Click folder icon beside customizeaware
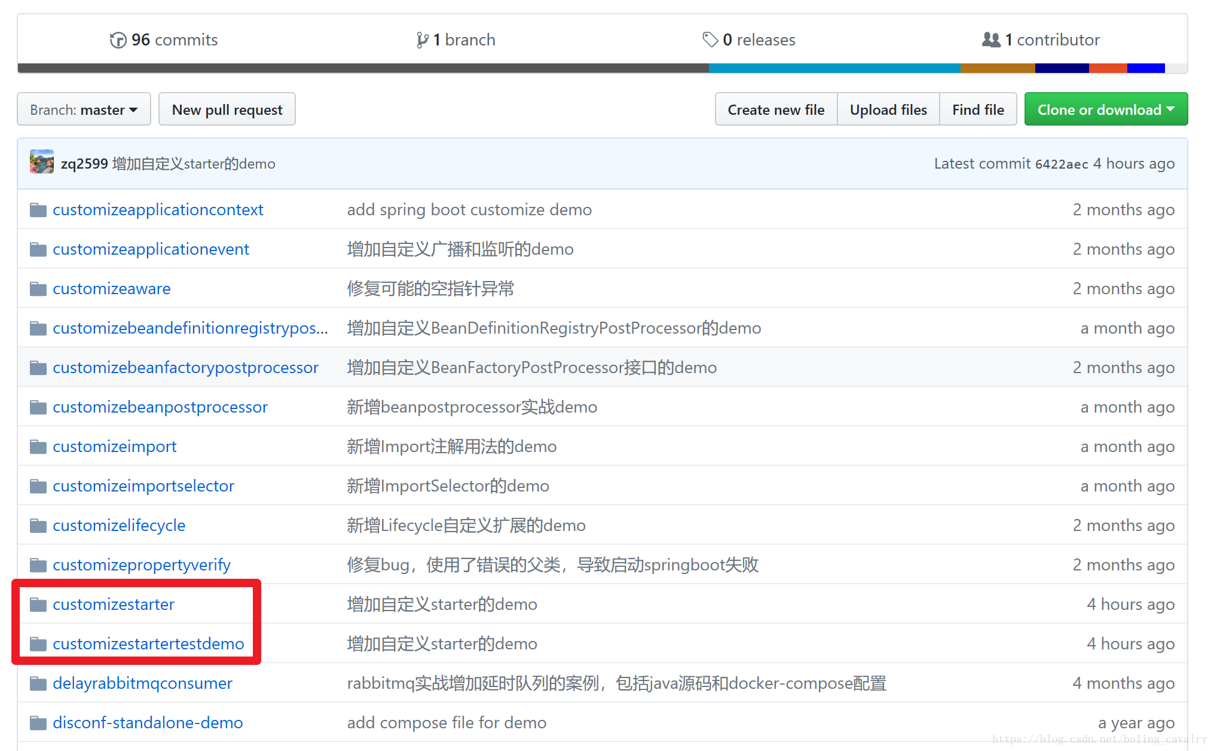The width and height of the screenshot is (1214, 751). [x=38, y=289]
